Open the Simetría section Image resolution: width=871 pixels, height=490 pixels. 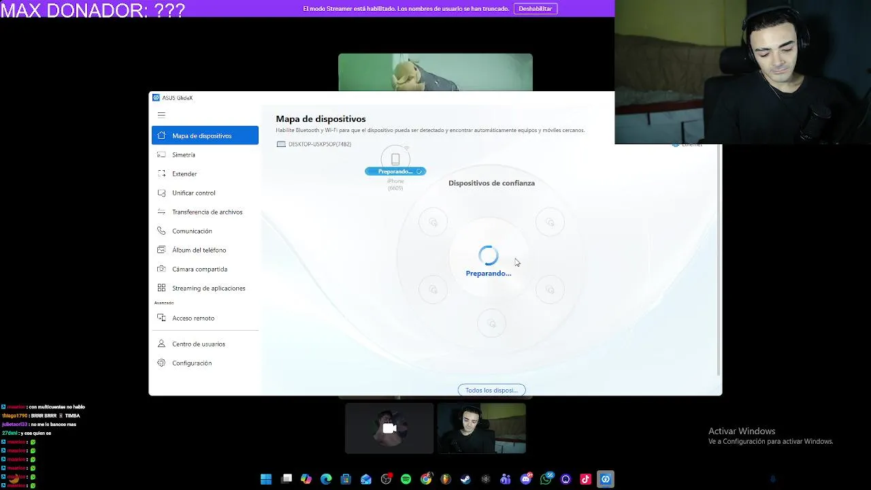pos(205,154)
